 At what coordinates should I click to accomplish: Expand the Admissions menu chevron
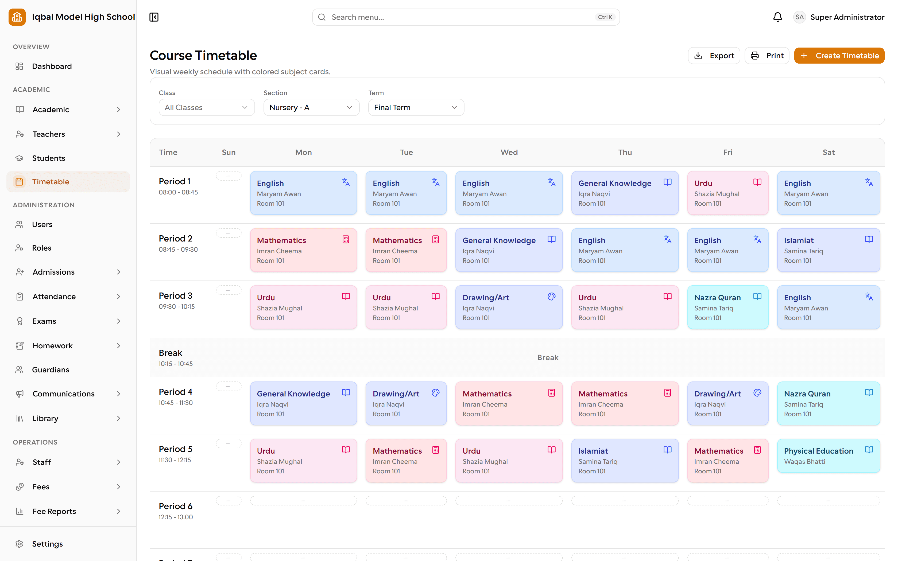click(x=118, y=272)
